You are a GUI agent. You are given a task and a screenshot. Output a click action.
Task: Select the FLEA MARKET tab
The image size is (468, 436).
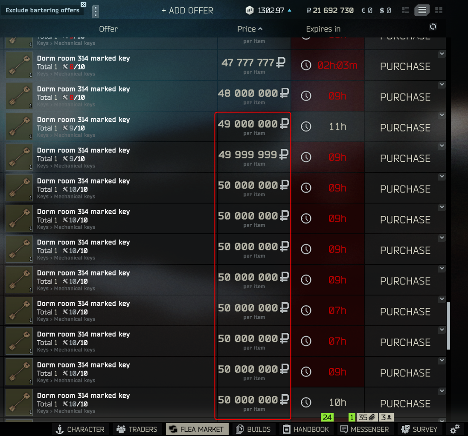(x=197, y=429)
